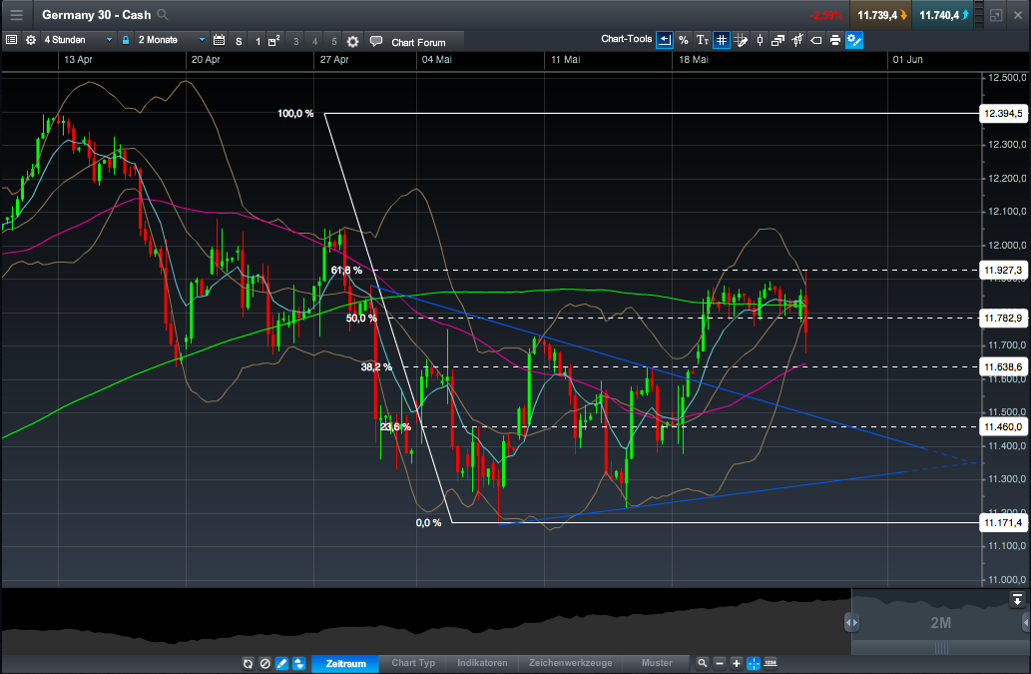The image size is (1031, 674).
Task: Toggle the drawing settings tool highlighted blue
Action: [x=854, y=40]
